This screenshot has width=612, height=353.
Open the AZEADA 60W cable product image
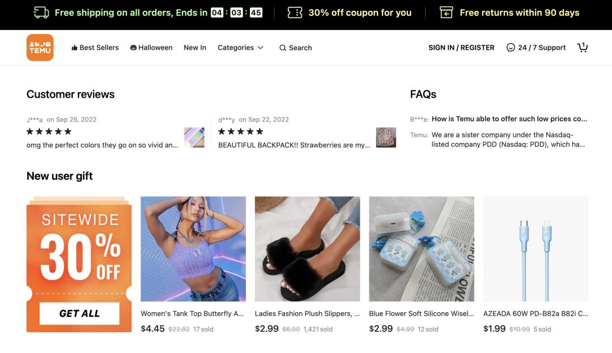(x=535, y=249)
